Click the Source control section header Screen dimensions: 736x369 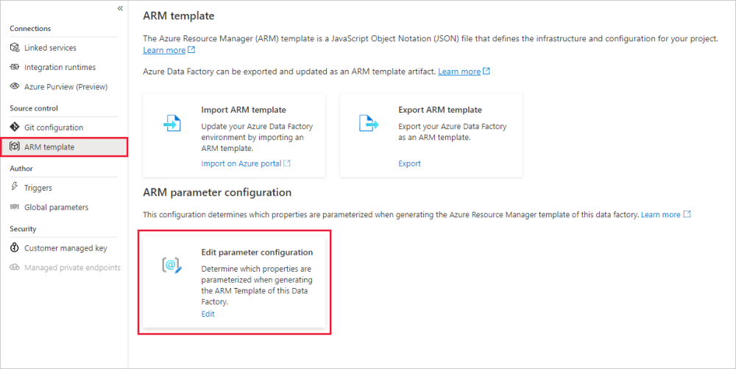coord(34,108)
